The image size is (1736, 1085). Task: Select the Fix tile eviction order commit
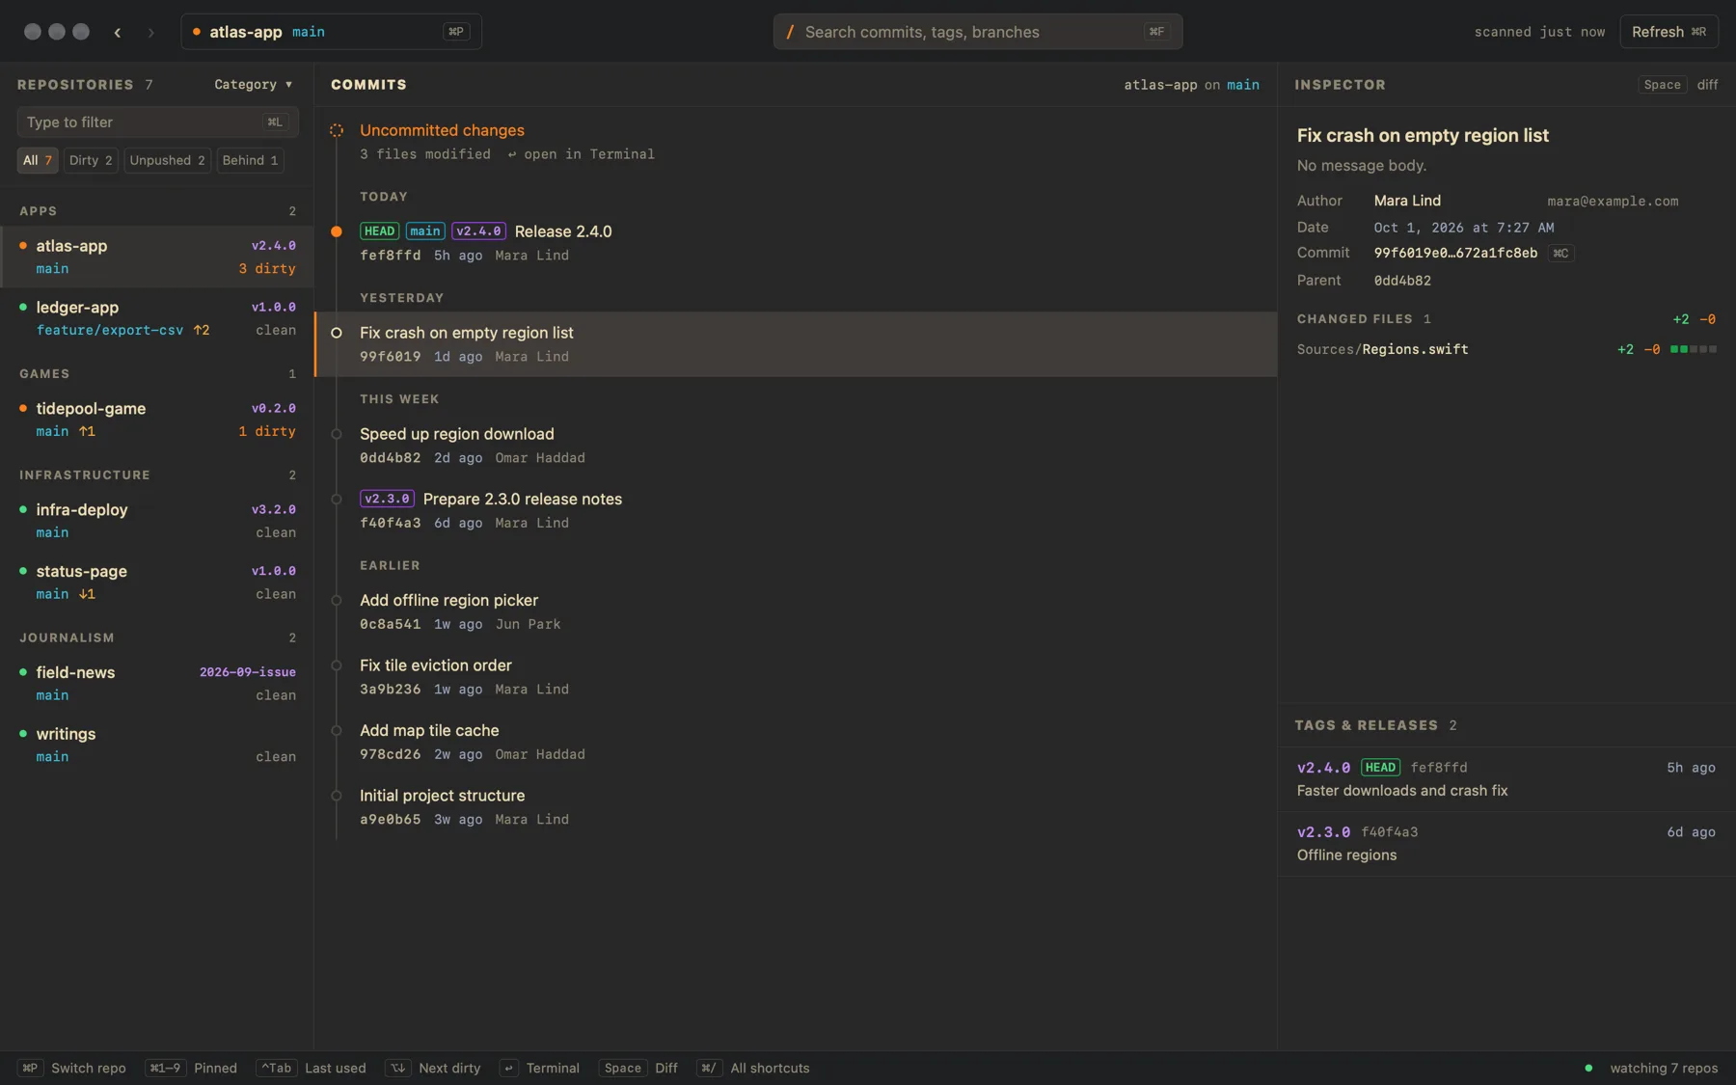(x=796, y=677)
